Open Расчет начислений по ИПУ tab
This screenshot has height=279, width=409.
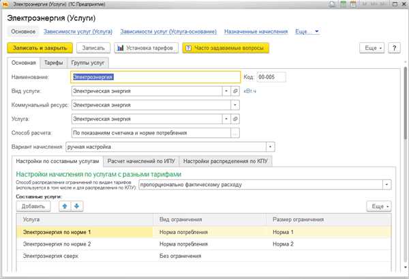141,161
